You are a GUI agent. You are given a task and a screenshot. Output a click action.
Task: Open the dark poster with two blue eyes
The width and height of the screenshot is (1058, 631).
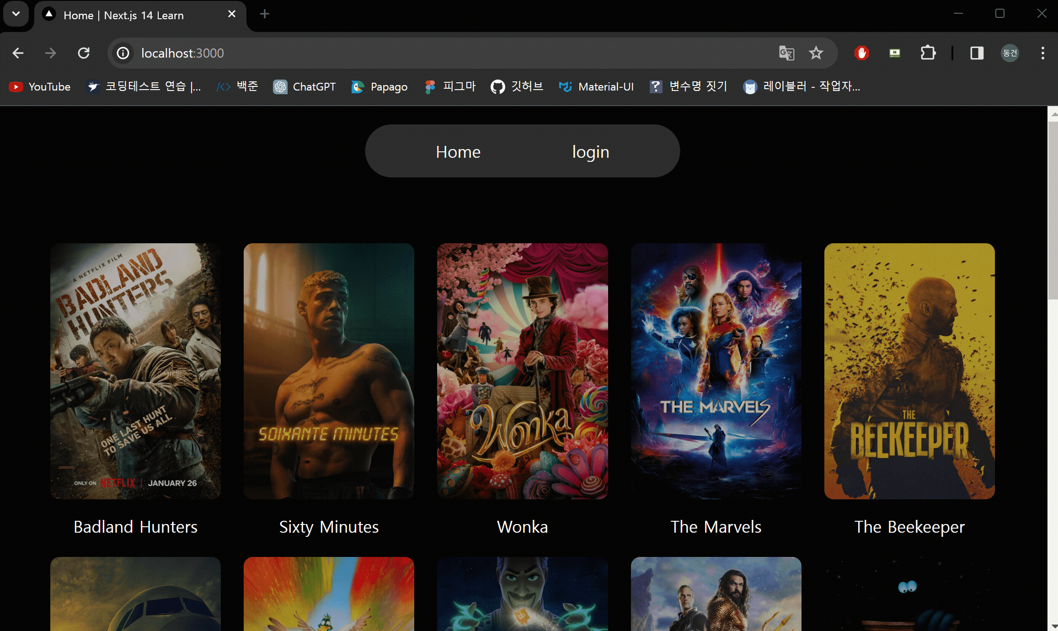(x=909, y=594)
